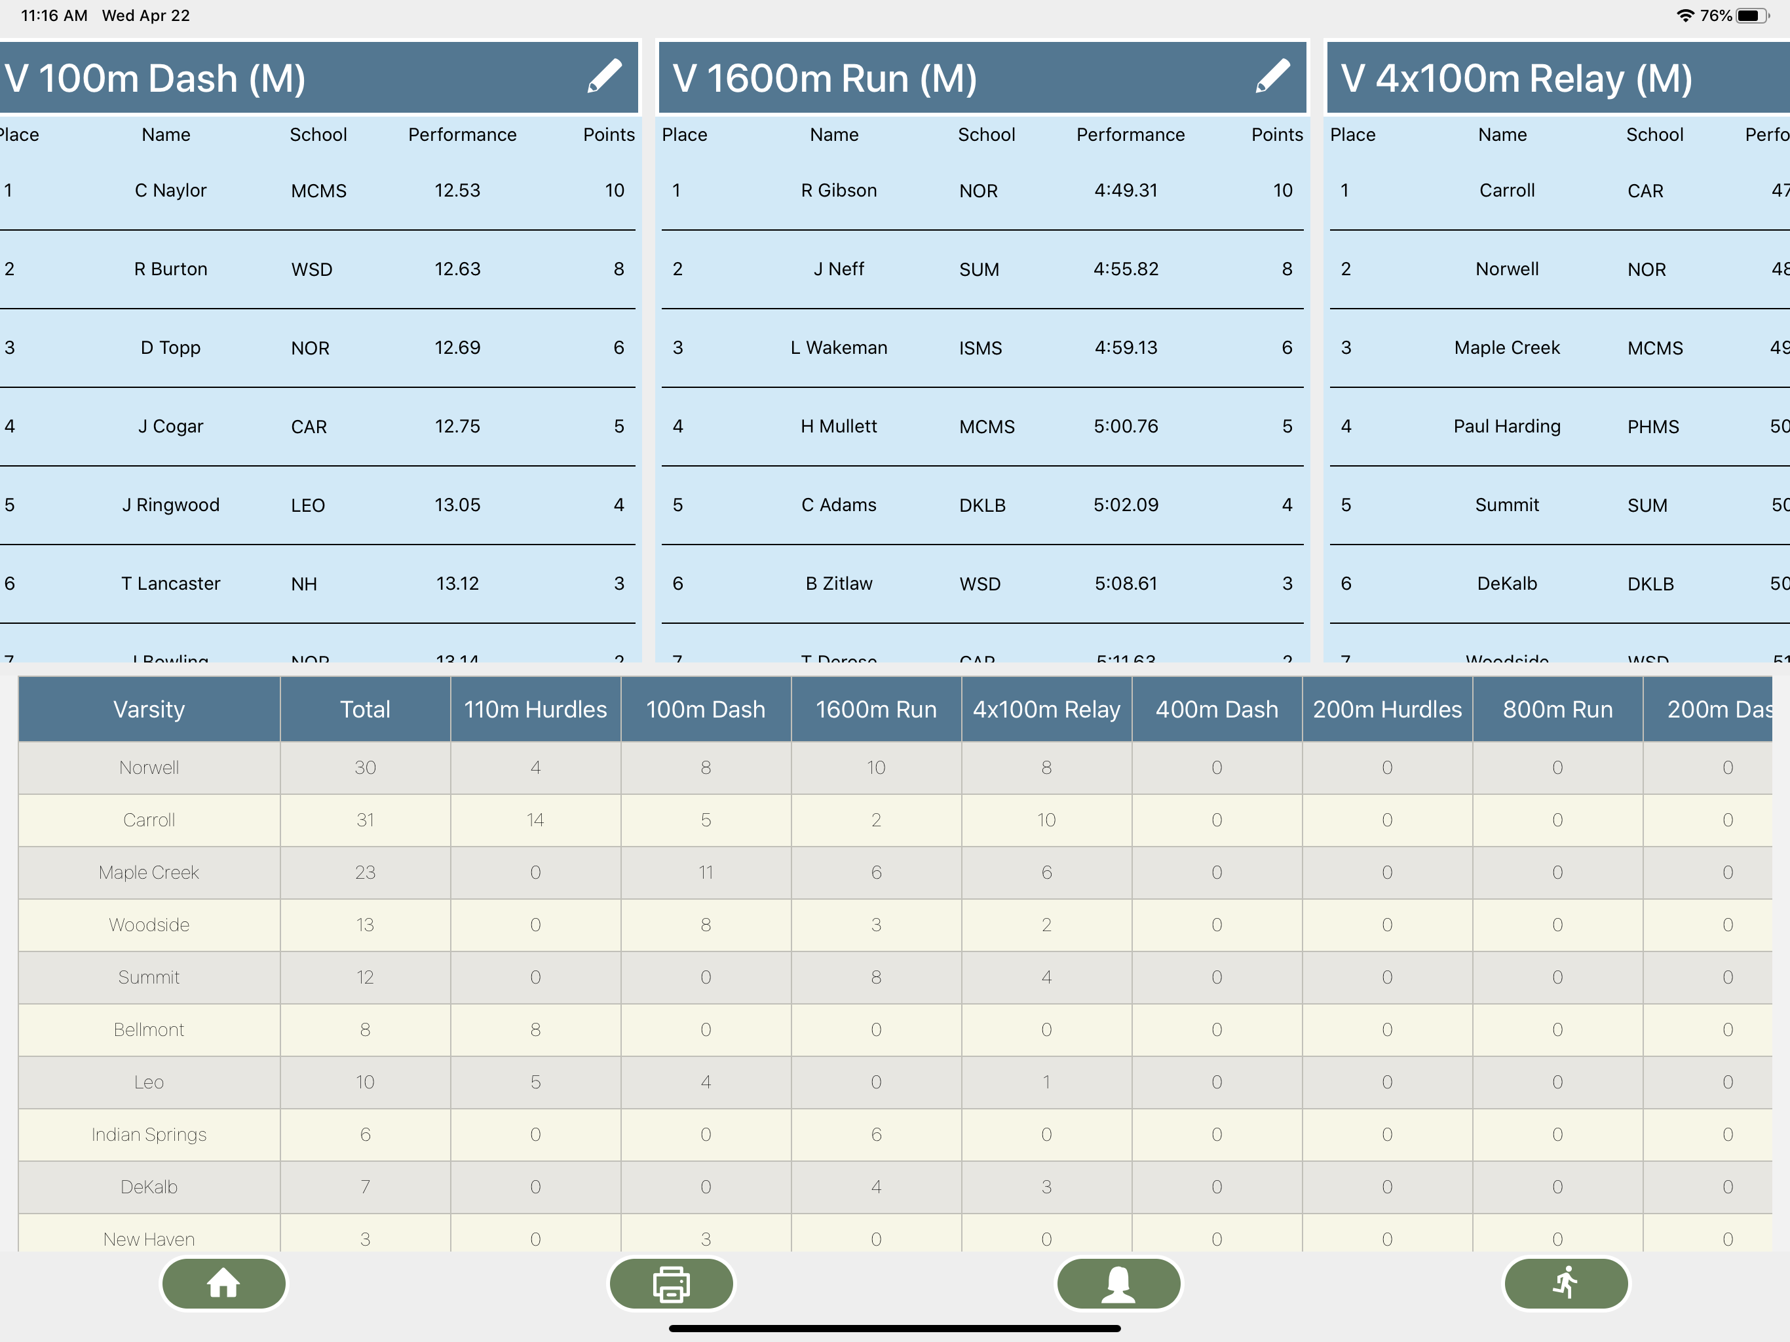
Task: Select R Gibson in 1600m Run
Action: pos(839,190)
